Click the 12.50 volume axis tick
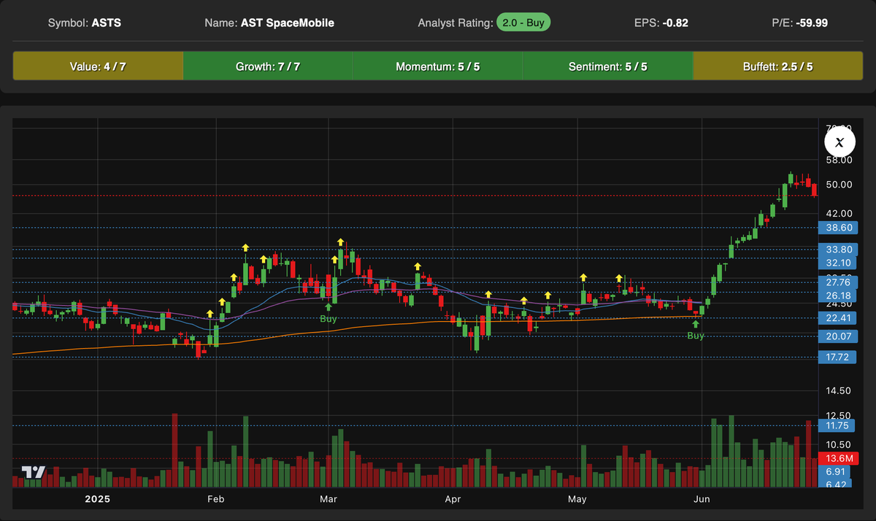The height and width of the screenshot is (521, 876). point(839,415)
